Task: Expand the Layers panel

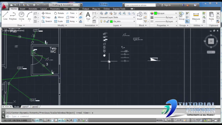Action: click(117, 25)
